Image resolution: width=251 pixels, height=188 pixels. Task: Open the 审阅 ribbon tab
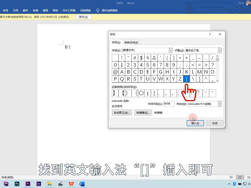[35, 11]
